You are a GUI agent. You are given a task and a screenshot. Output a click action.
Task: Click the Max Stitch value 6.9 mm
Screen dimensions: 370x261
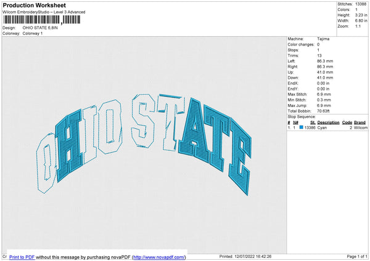(x=324, y=94)
